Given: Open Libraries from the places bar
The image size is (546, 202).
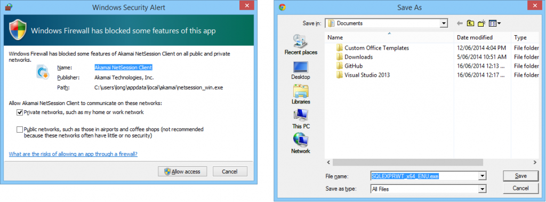Looking at the screenshot, I should (x=301, y=95).
